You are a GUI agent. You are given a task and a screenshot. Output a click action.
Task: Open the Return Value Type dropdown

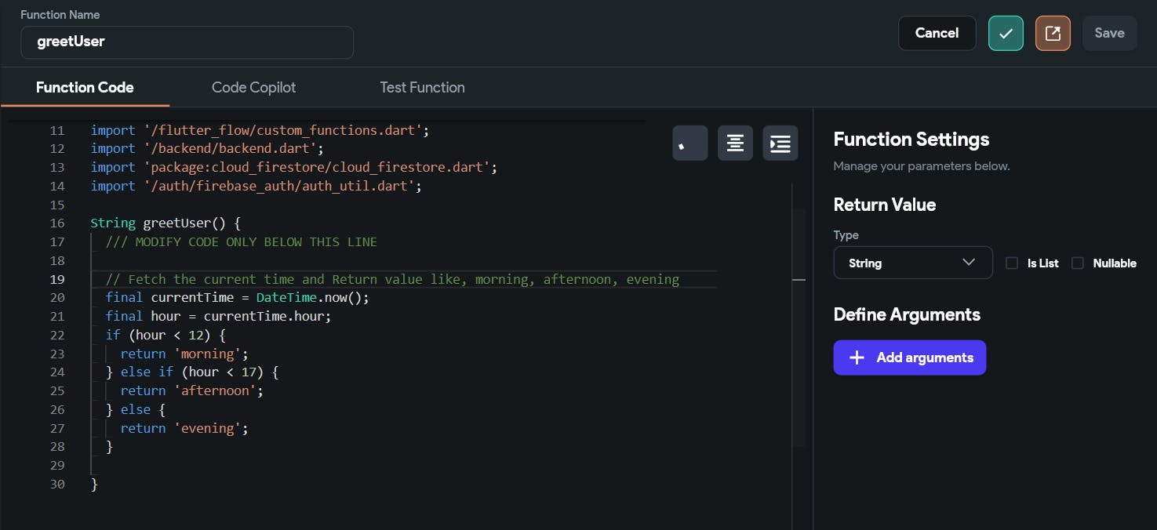(x=913, y=263)
